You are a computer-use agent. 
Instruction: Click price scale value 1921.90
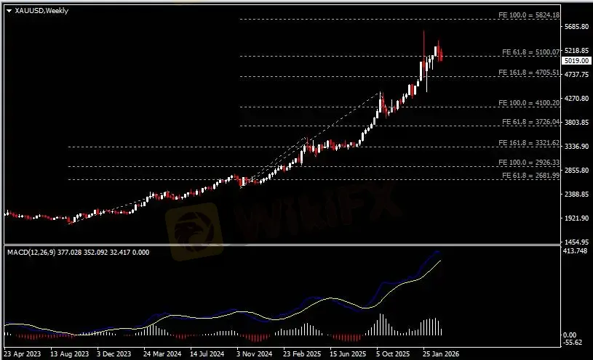pyautogui.click(x=576, y=218)
